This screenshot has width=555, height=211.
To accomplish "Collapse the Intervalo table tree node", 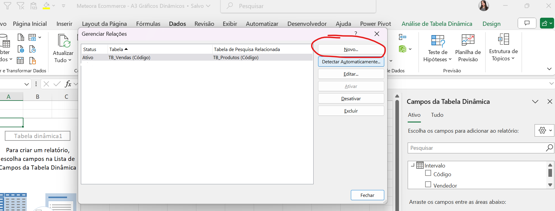I will click(412, 165).
